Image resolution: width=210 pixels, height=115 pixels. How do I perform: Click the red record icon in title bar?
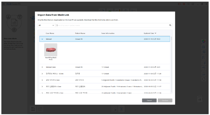coord(184,4)
